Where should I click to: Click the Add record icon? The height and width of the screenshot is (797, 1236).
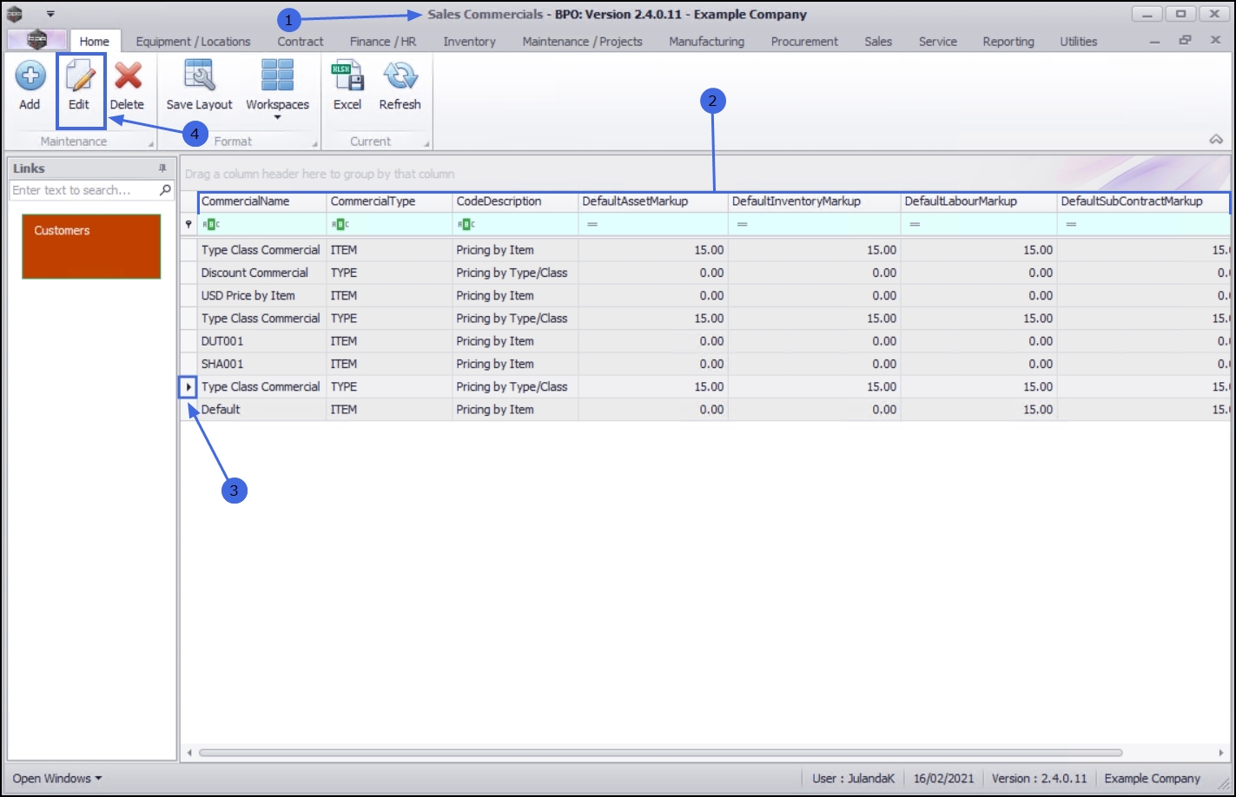coord(30,76)
